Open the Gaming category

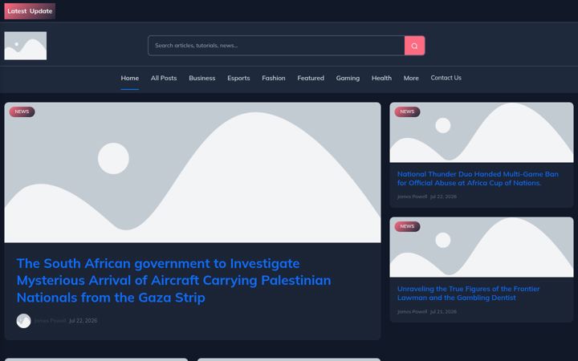click(x=348, y=78)
